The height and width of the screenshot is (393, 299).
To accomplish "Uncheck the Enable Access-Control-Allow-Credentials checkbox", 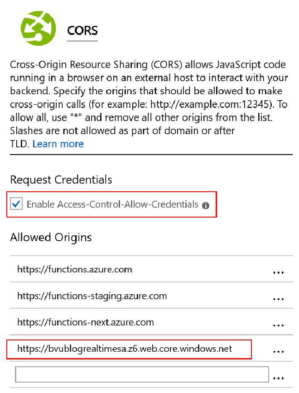I will 16,204.
